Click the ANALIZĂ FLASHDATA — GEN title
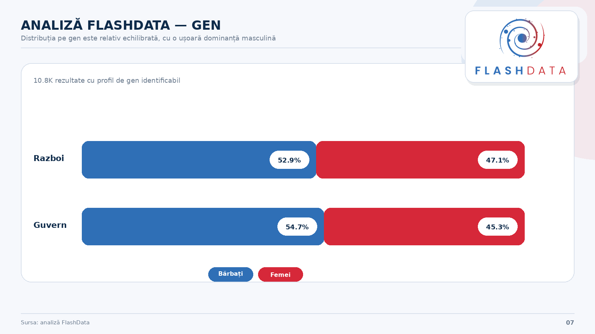 click(x=121, y=25)
